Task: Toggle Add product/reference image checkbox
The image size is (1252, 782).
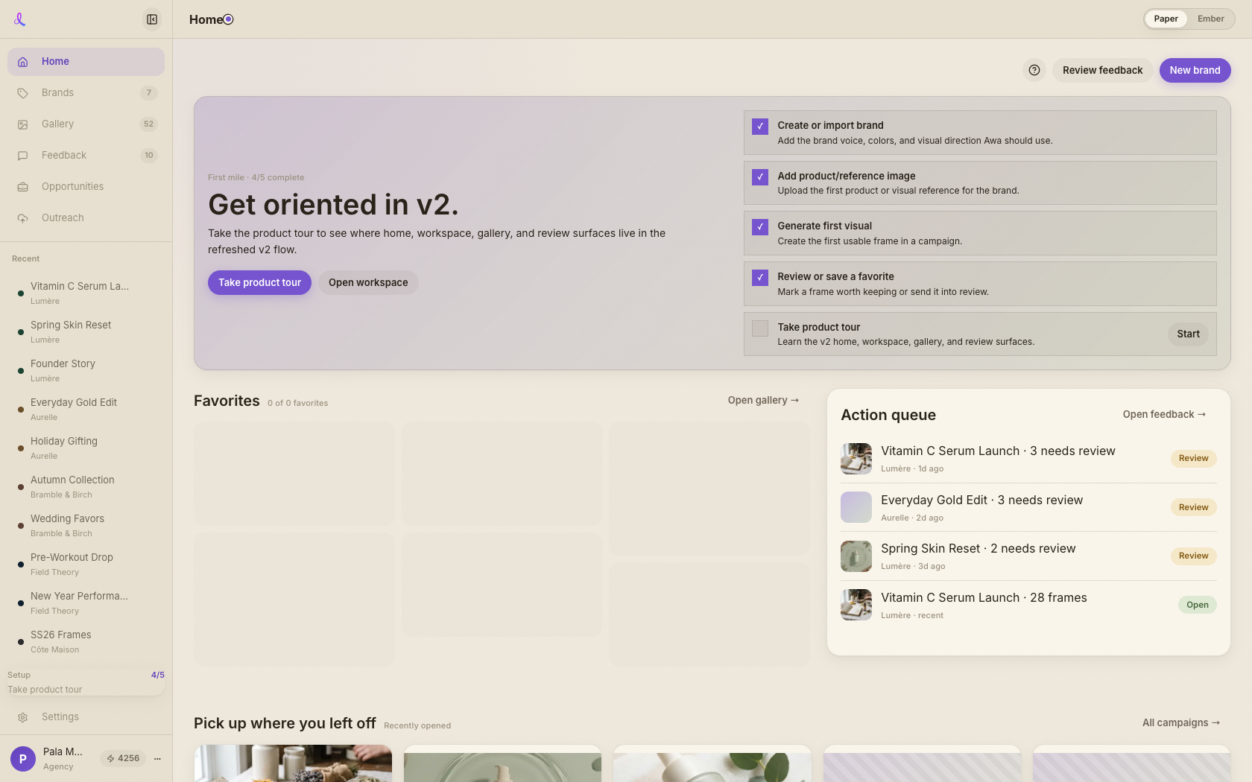Action: coord(760,177)
